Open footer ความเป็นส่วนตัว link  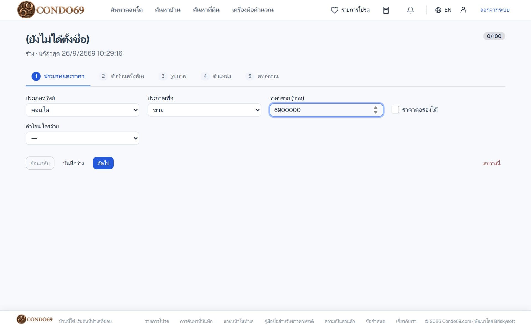340,321
